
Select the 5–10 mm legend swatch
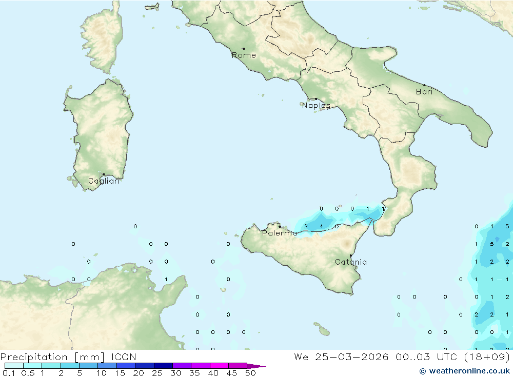[x=89, y=366]
